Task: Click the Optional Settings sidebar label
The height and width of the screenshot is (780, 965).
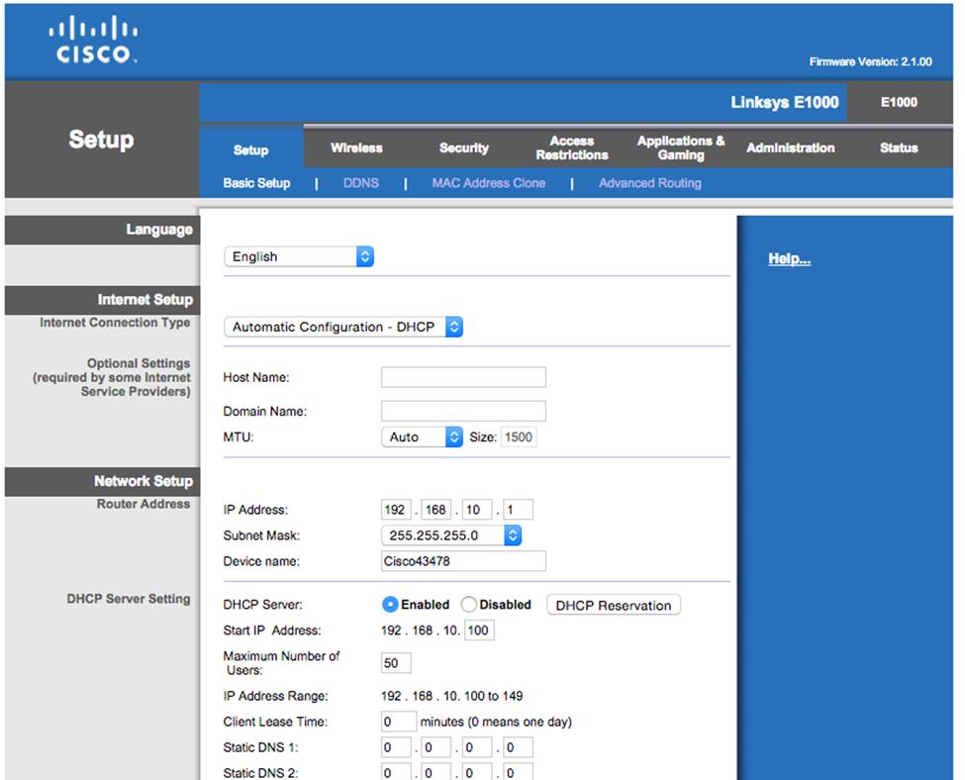Action: [x=112, y=377]
